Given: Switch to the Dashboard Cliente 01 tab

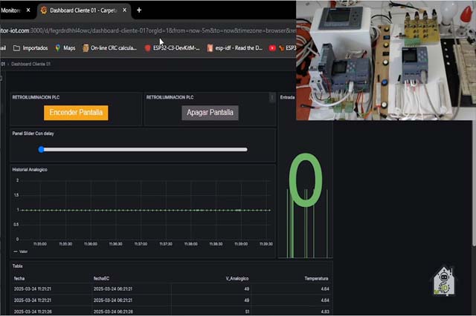Looking at the screenshot, I should (x=82, y=10).
